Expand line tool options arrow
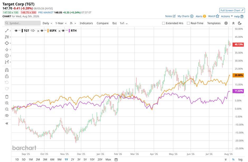 click(x=10, y=31)
